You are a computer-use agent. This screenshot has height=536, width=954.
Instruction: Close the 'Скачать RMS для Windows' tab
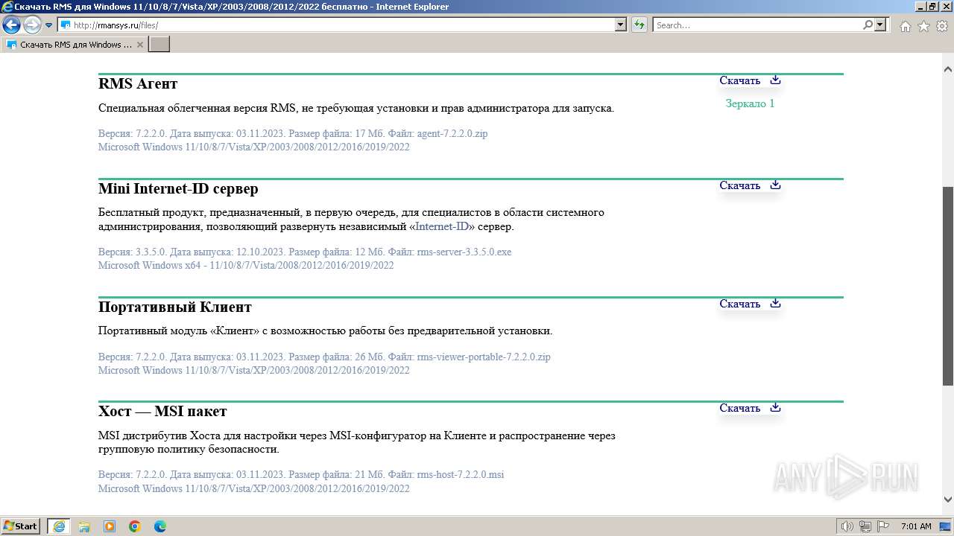pos(139,45)
